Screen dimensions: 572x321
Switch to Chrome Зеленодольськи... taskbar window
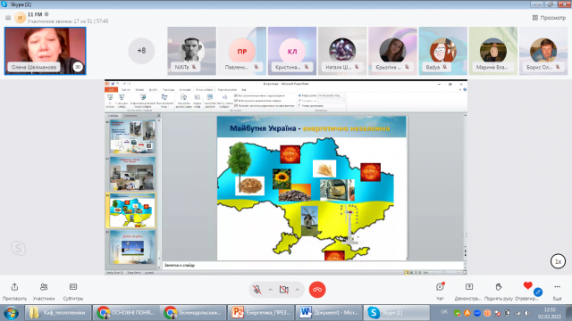193,313
